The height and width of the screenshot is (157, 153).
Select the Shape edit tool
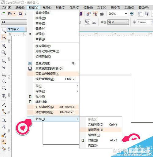pyautogui.click(x=4, y=37)
